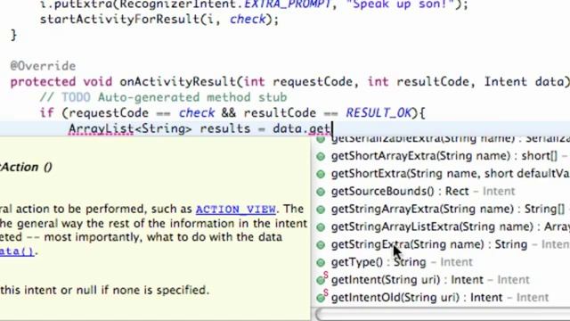Select getStringExtra(String name) : String proposal
The height and width of the screenshot is (321, 570).
tap(442, 244)
